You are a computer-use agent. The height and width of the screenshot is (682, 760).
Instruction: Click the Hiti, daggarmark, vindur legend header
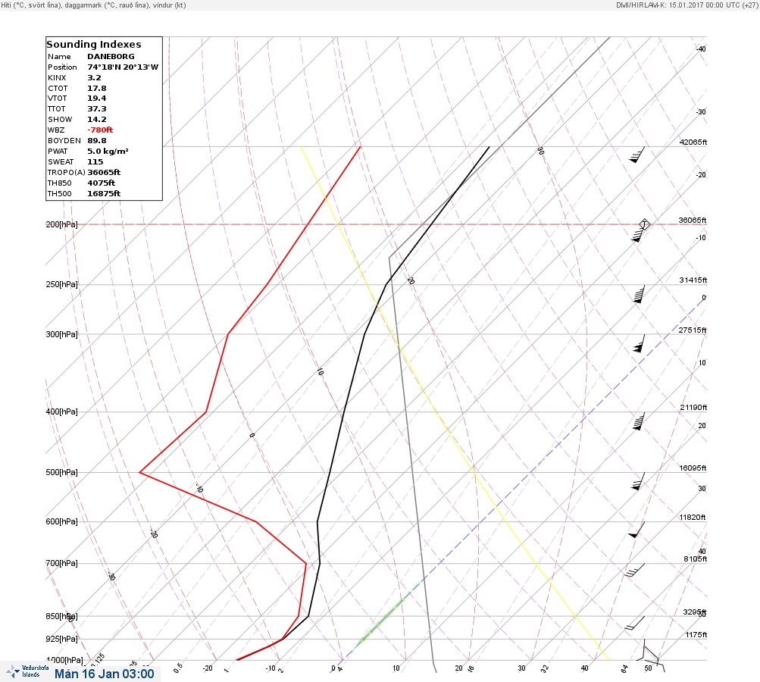(x=93, y=5)
